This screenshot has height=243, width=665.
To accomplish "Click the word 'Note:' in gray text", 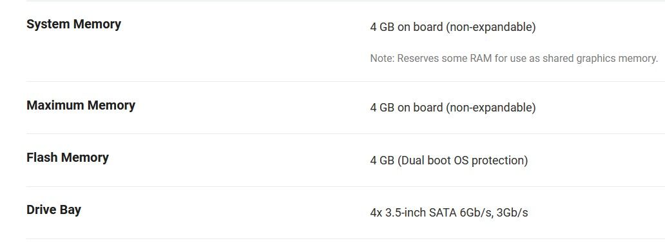I will click(382, 59).
